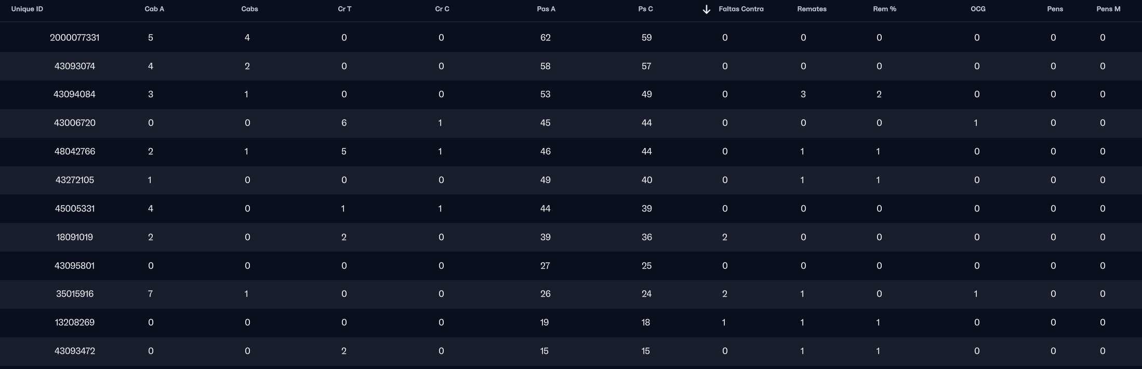1142x369 pixels.
Task: Click Pas A value 45
Action: point(545,123)
